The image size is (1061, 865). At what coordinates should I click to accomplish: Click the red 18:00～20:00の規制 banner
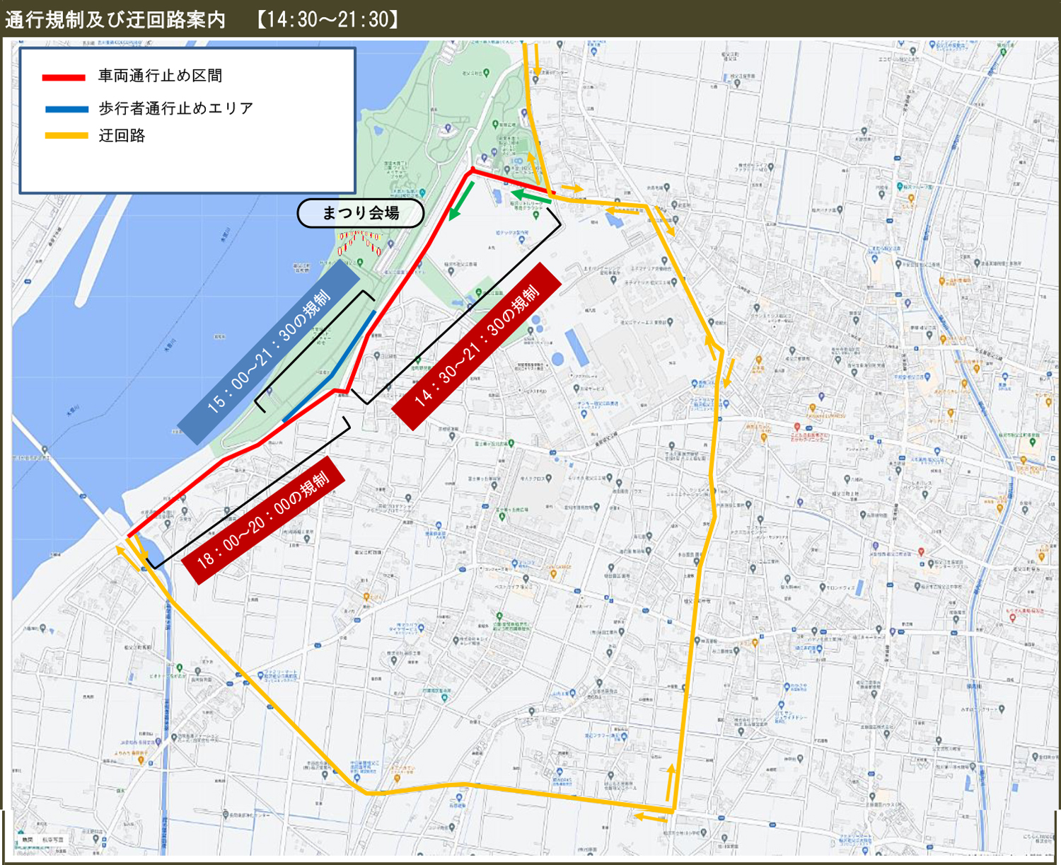click(262, 520)
